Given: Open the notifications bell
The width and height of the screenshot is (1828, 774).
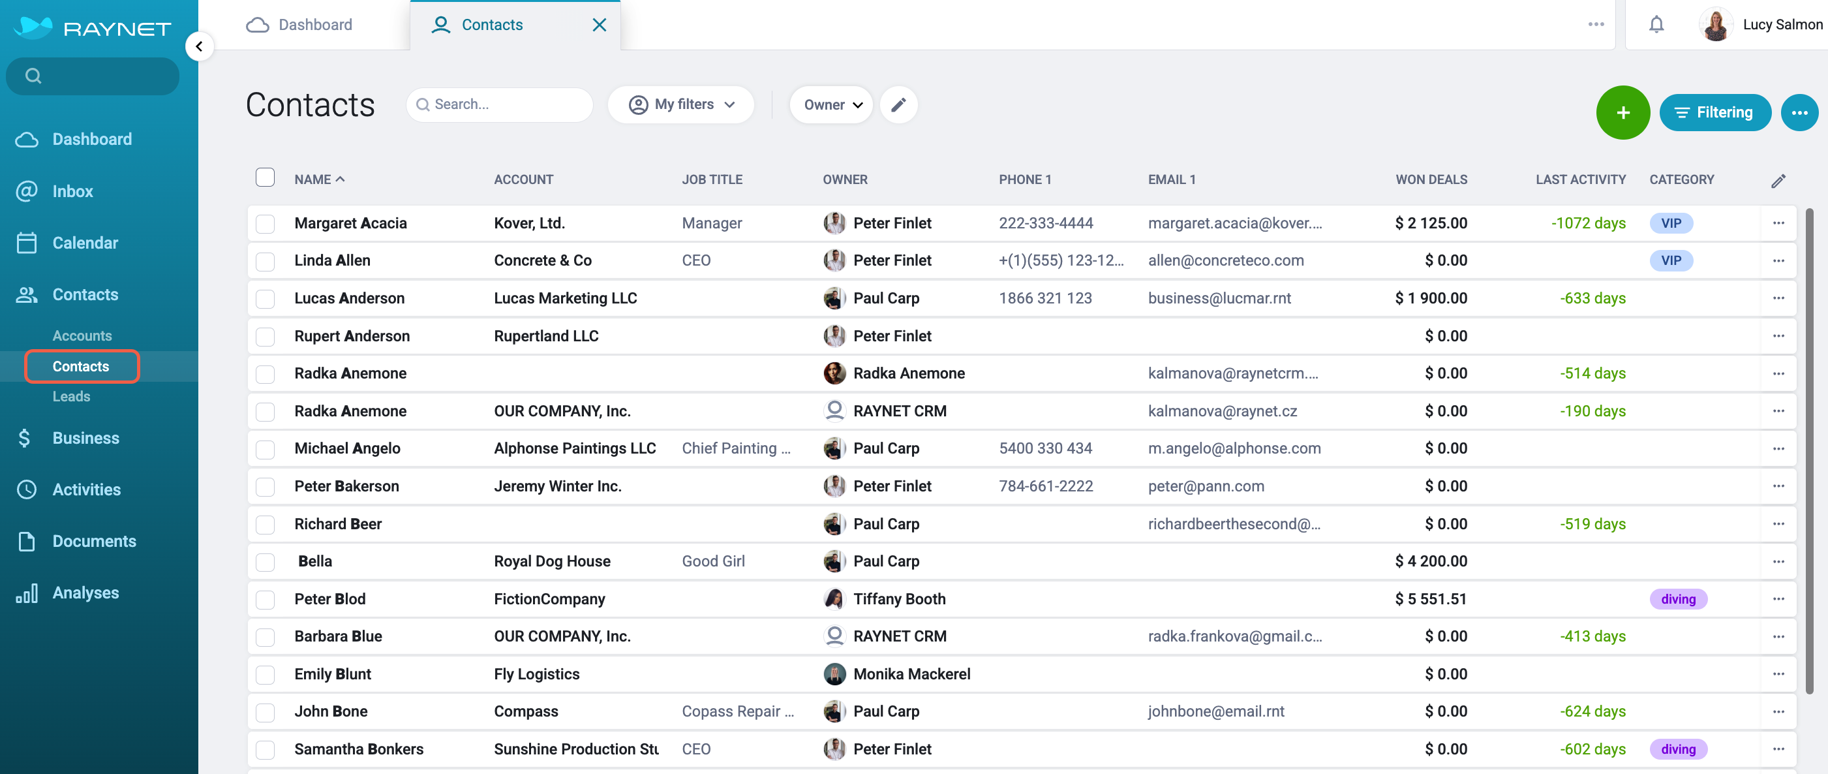Looking at the screenshot, I should coord(1656,25).
